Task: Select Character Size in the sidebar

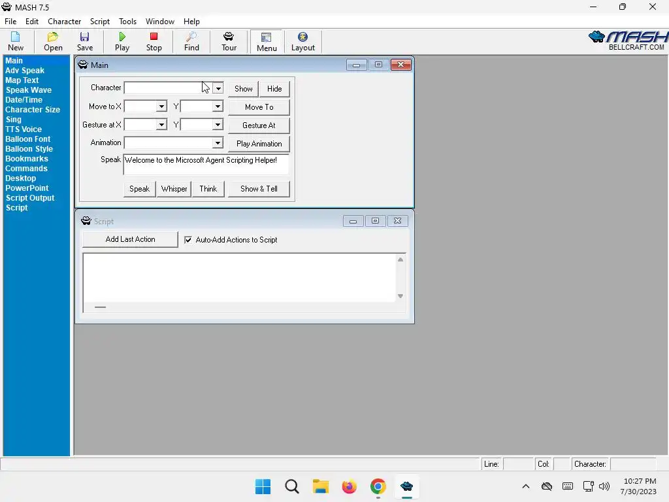Action: tap(33, 110)
